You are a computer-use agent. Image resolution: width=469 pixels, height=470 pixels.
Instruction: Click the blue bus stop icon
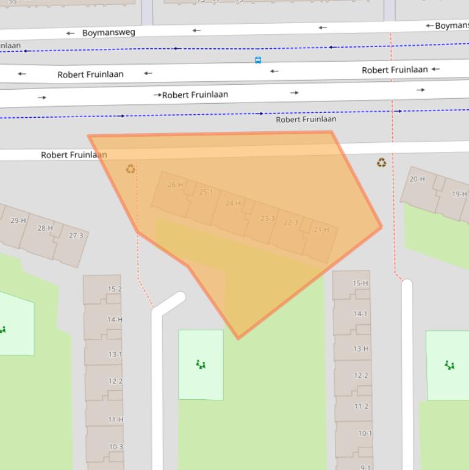(x=258, y=60)
